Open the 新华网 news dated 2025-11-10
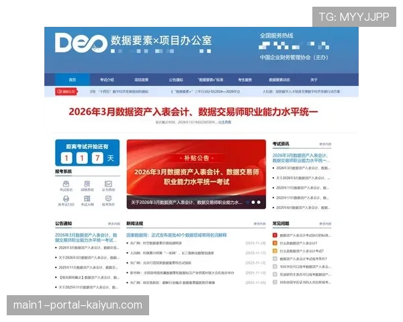 click(x=182, y=273)
